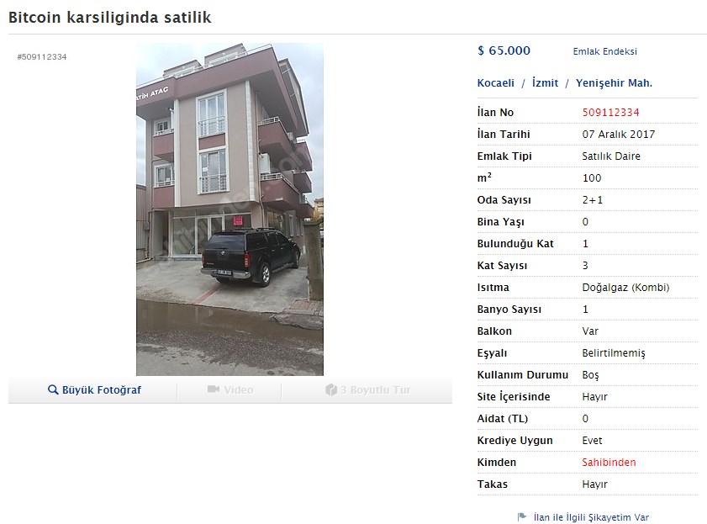Open the Büyük Fotoğraf tab
Image resolution: width=707 pixels, height=524 pixels.
(x=94, y=389)
